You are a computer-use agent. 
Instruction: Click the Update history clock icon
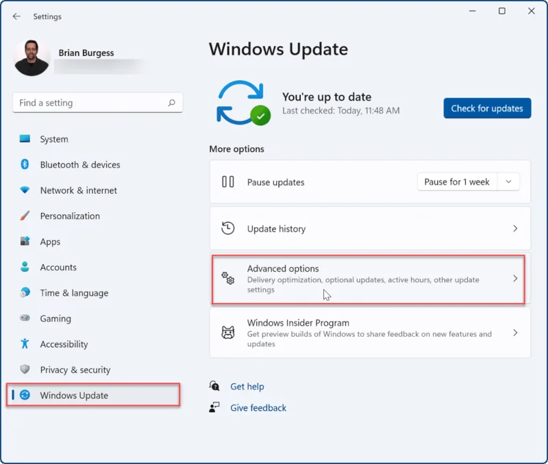pos(228,229)
